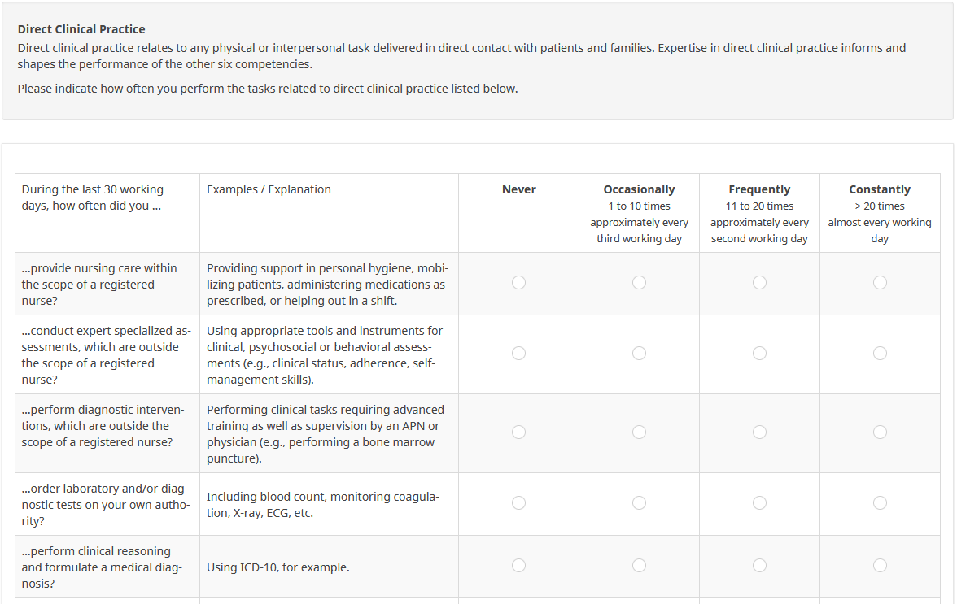The height and width of the screenshot is (604, 957).
Task: Select Never for formulating a medical diagnosis
Action: coord(519,566)
